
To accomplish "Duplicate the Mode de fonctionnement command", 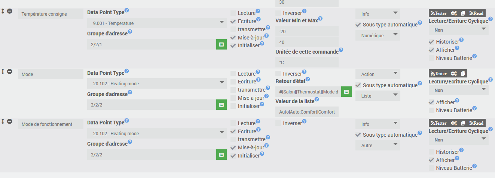I will (x=463, y=123).
